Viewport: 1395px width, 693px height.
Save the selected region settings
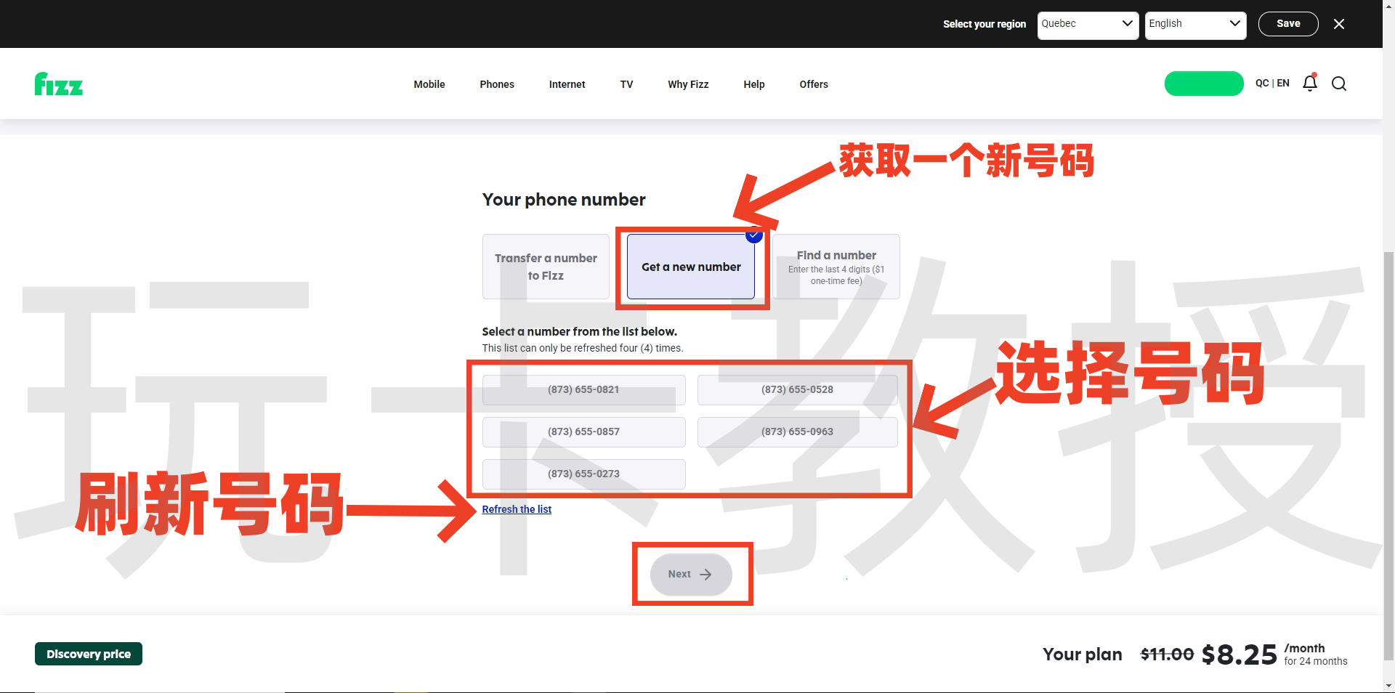(x=1288, y=23)
